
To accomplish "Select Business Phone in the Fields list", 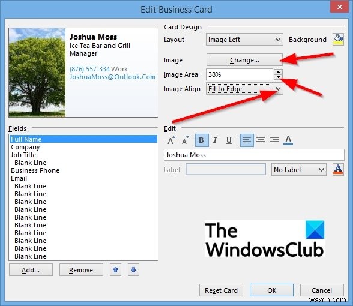I will (x=83, y=170).
